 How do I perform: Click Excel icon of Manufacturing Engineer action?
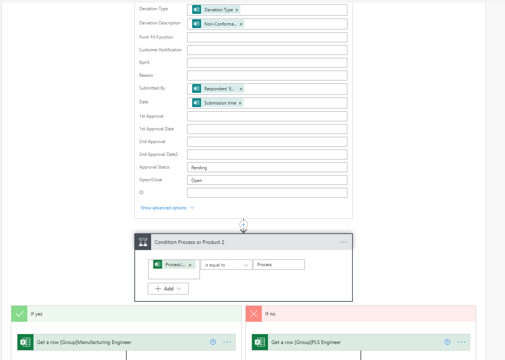point(25,342)
